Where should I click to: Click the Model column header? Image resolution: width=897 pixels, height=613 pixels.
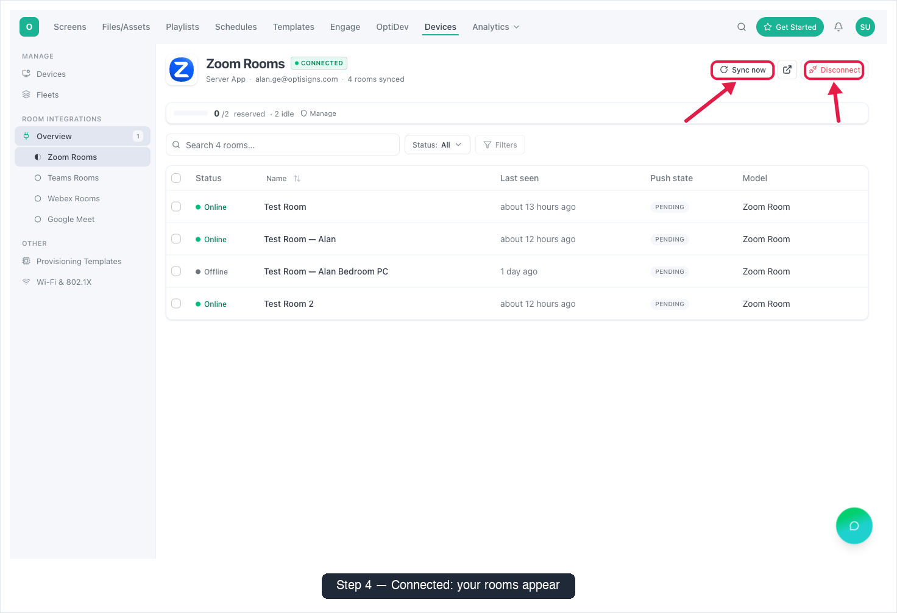(754, 178)
